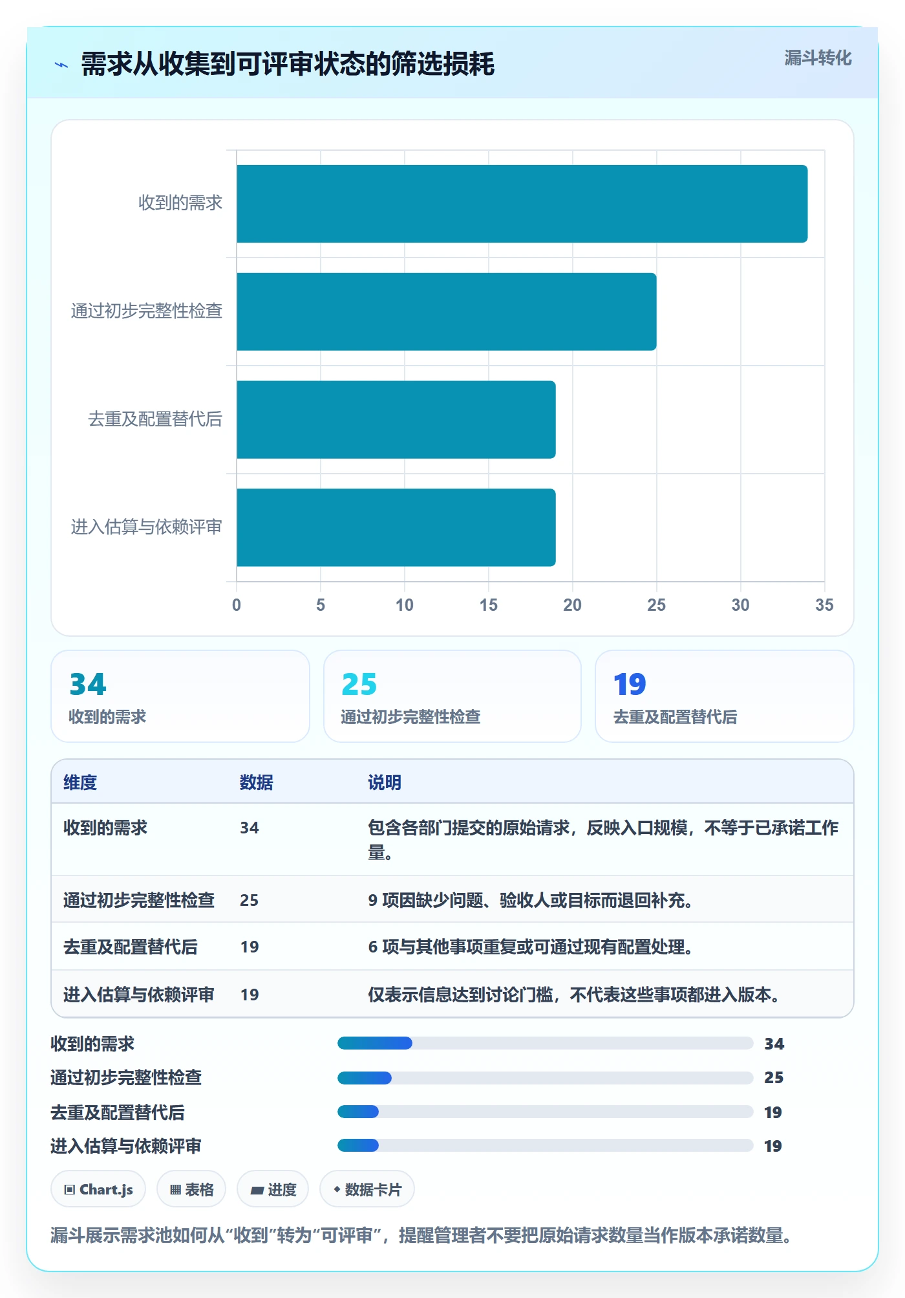This screenshot has width=905, height=1298.
Task: Click the 进入估算与依赖评审 chart bar
Action: point(396,527)
